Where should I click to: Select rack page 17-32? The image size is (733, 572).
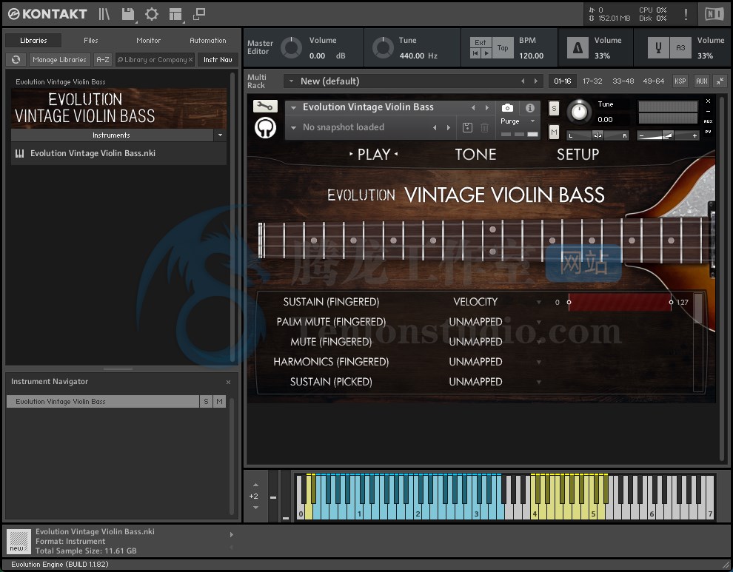[592, 81]
